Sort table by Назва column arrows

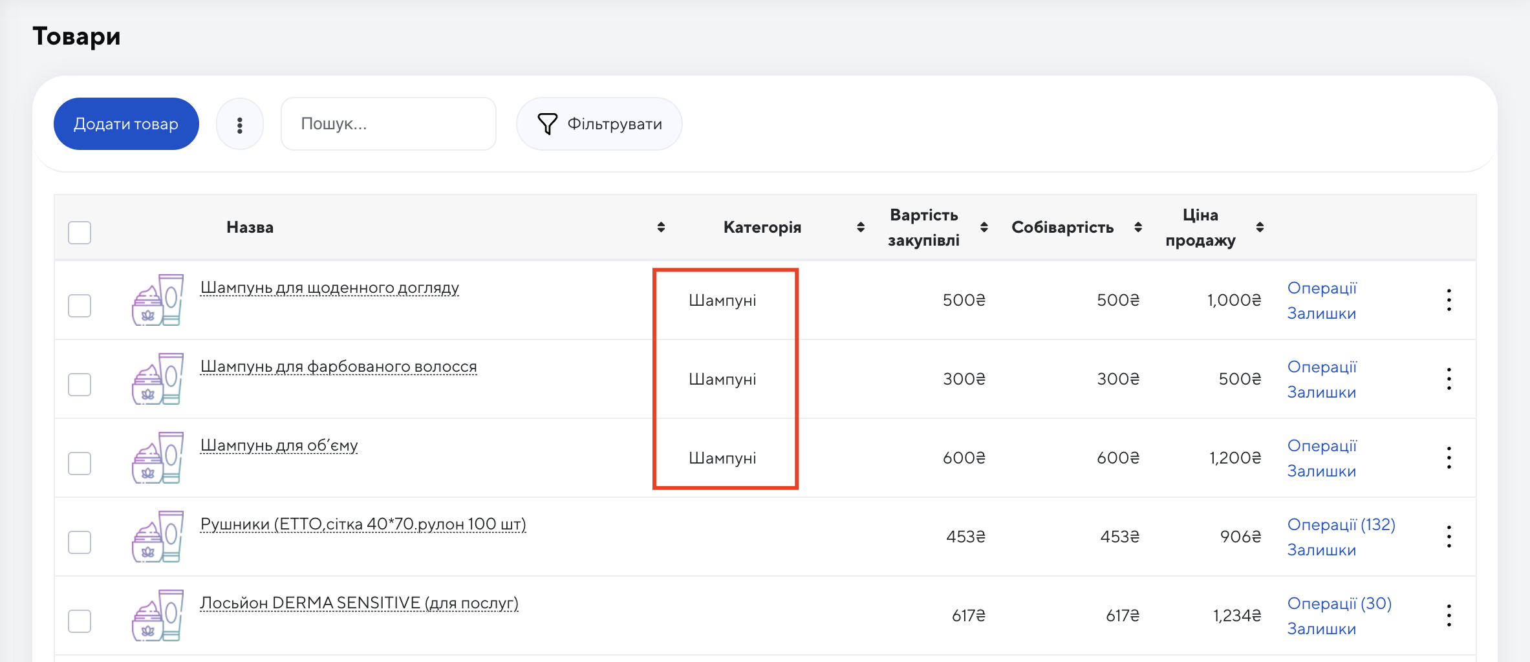pyautogui.click(x=661, y=228)
